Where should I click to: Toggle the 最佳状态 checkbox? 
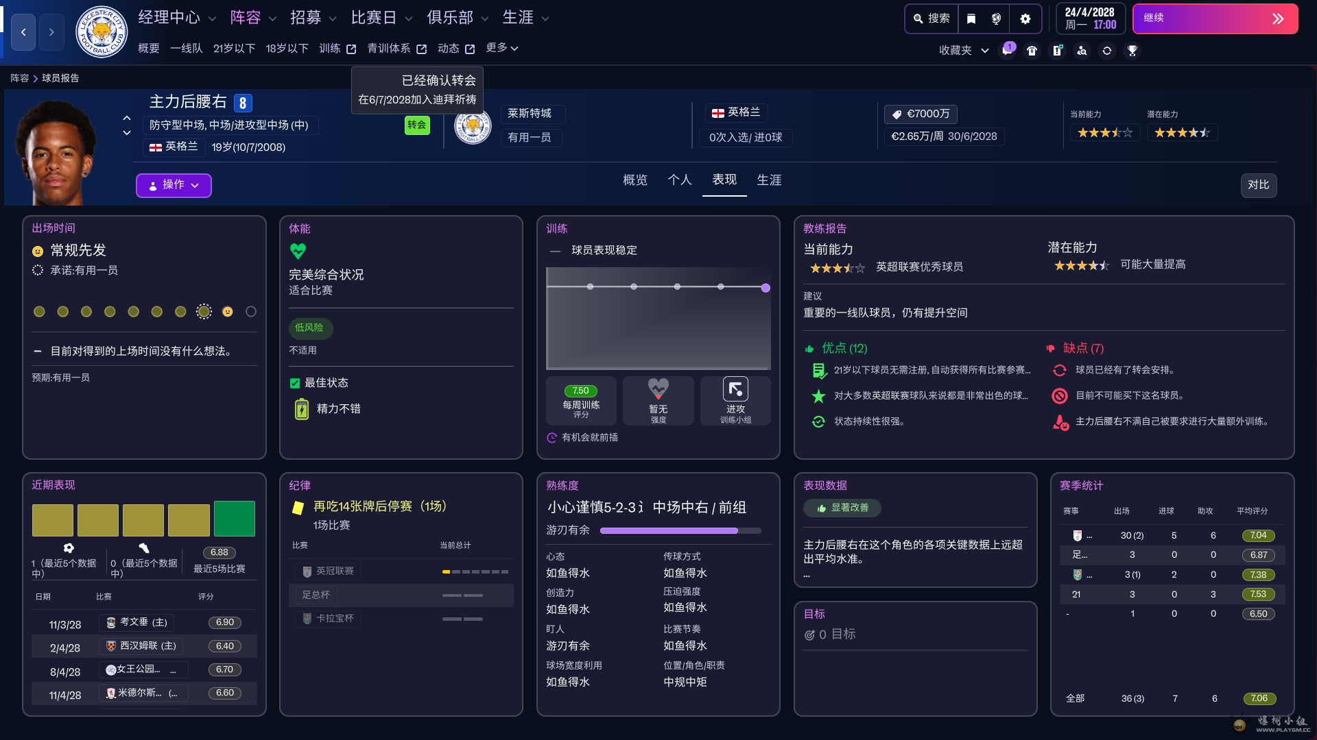tap(294, 383)
